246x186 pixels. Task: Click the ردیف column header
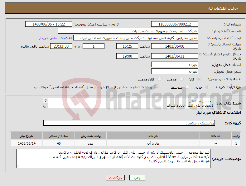coord(236,136)
